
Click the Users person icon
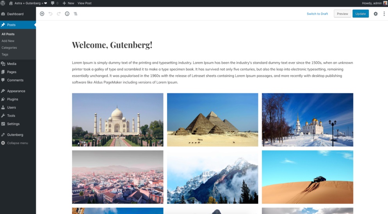[x=3, y=107]
